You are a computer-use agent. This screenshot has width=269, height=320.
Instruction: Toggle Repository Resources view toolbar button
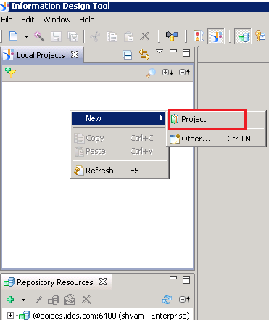pyautogui.click(x=243, y=36)
